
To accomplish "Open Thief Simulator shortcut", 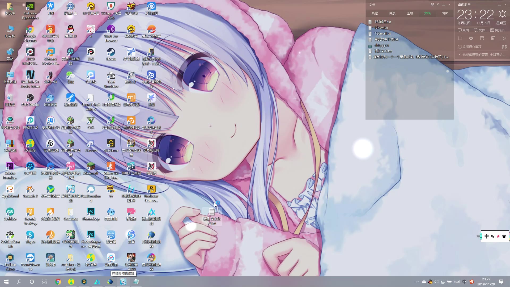I will click(x=111, y=79).
